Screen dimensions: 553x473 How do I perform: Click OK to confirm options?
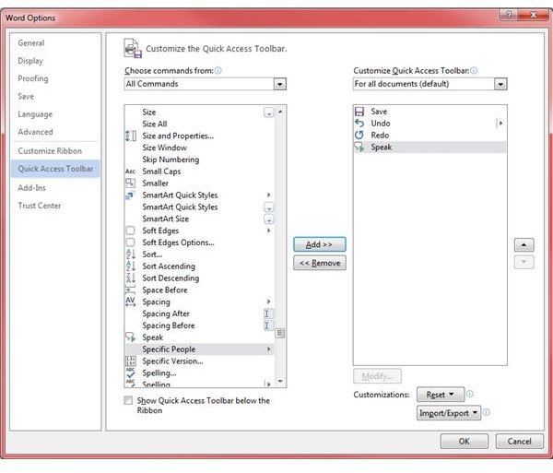click(465, 442)
